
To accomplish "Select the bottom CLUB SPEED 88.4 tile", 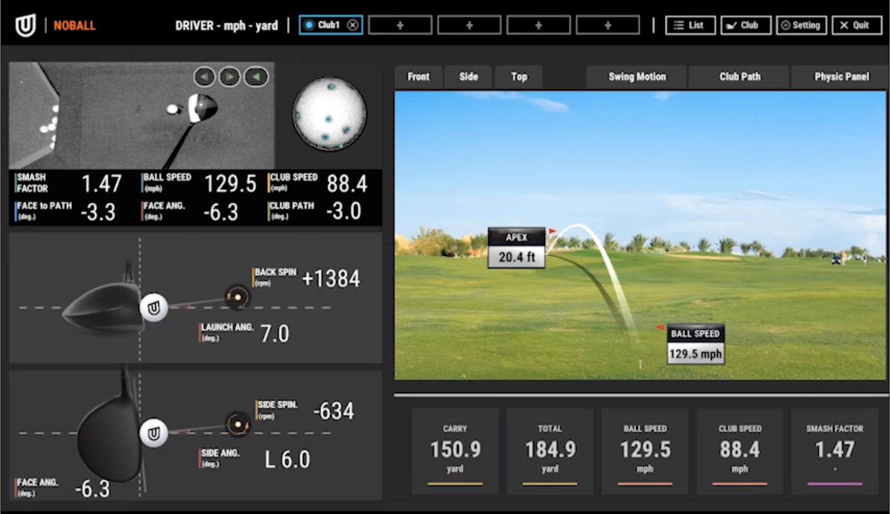I will click(x=740, y=451).
